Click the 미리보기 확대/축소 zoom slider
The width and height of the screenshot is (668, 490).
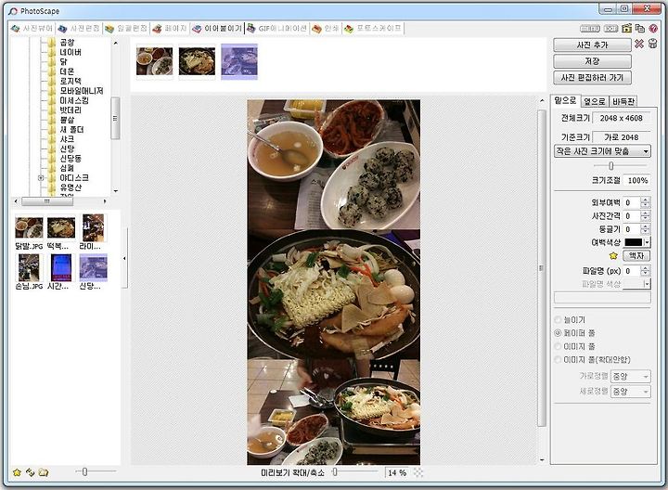335,471
